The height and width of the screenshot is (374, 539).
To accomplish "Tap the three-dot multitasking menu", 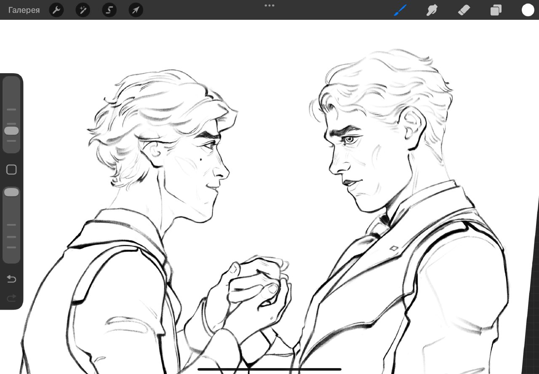I will [x=269, y=5].
